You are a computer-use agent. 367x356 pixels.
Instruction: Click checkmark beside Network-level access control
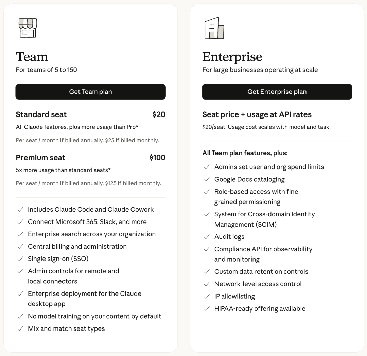click(x=207, y=284)
